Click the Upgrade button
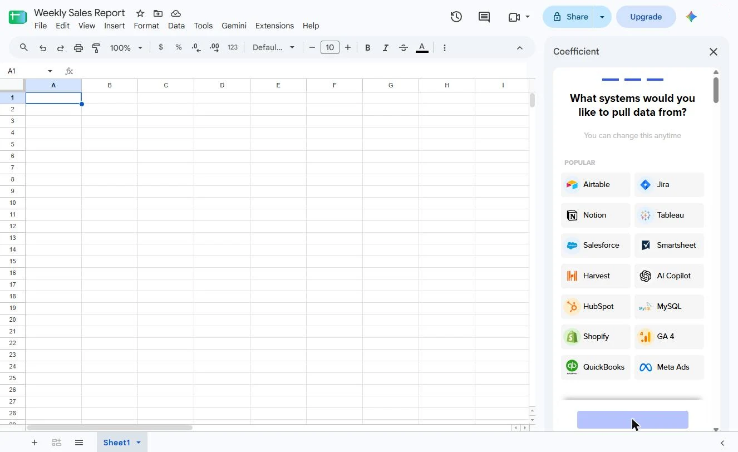The width and height of the screenshot is (738, 452). coord(646,17)
